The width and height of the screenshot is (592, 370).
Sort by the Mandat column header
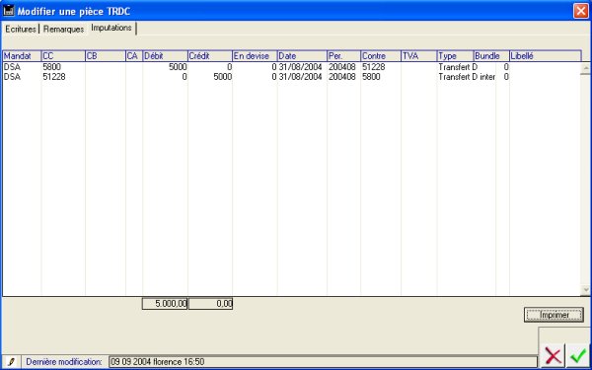point(22,56)
